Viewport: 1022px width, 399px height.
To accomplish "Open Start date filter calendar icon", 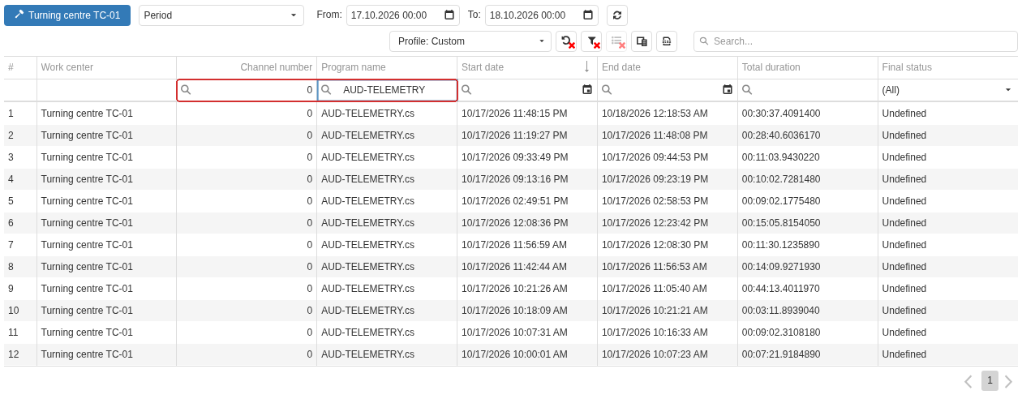I will pos(587,90).
